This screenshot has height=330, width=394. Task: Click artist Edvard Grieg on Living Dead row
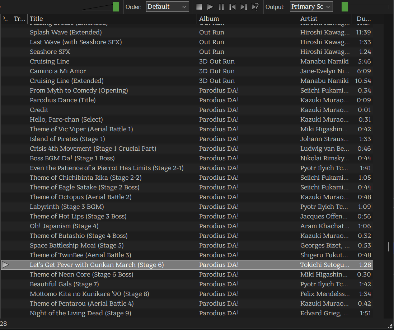(x=325, y=313)
